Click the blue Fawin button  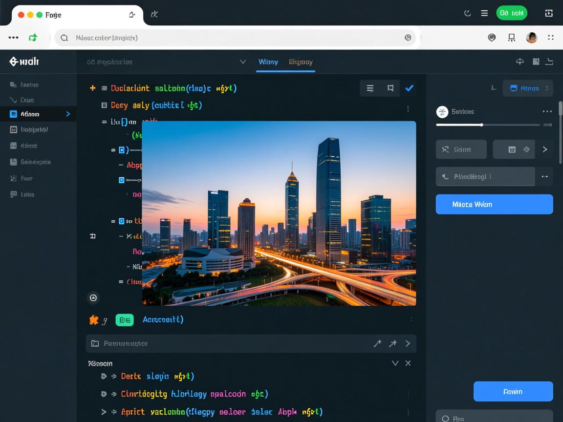tap(513, 391)
